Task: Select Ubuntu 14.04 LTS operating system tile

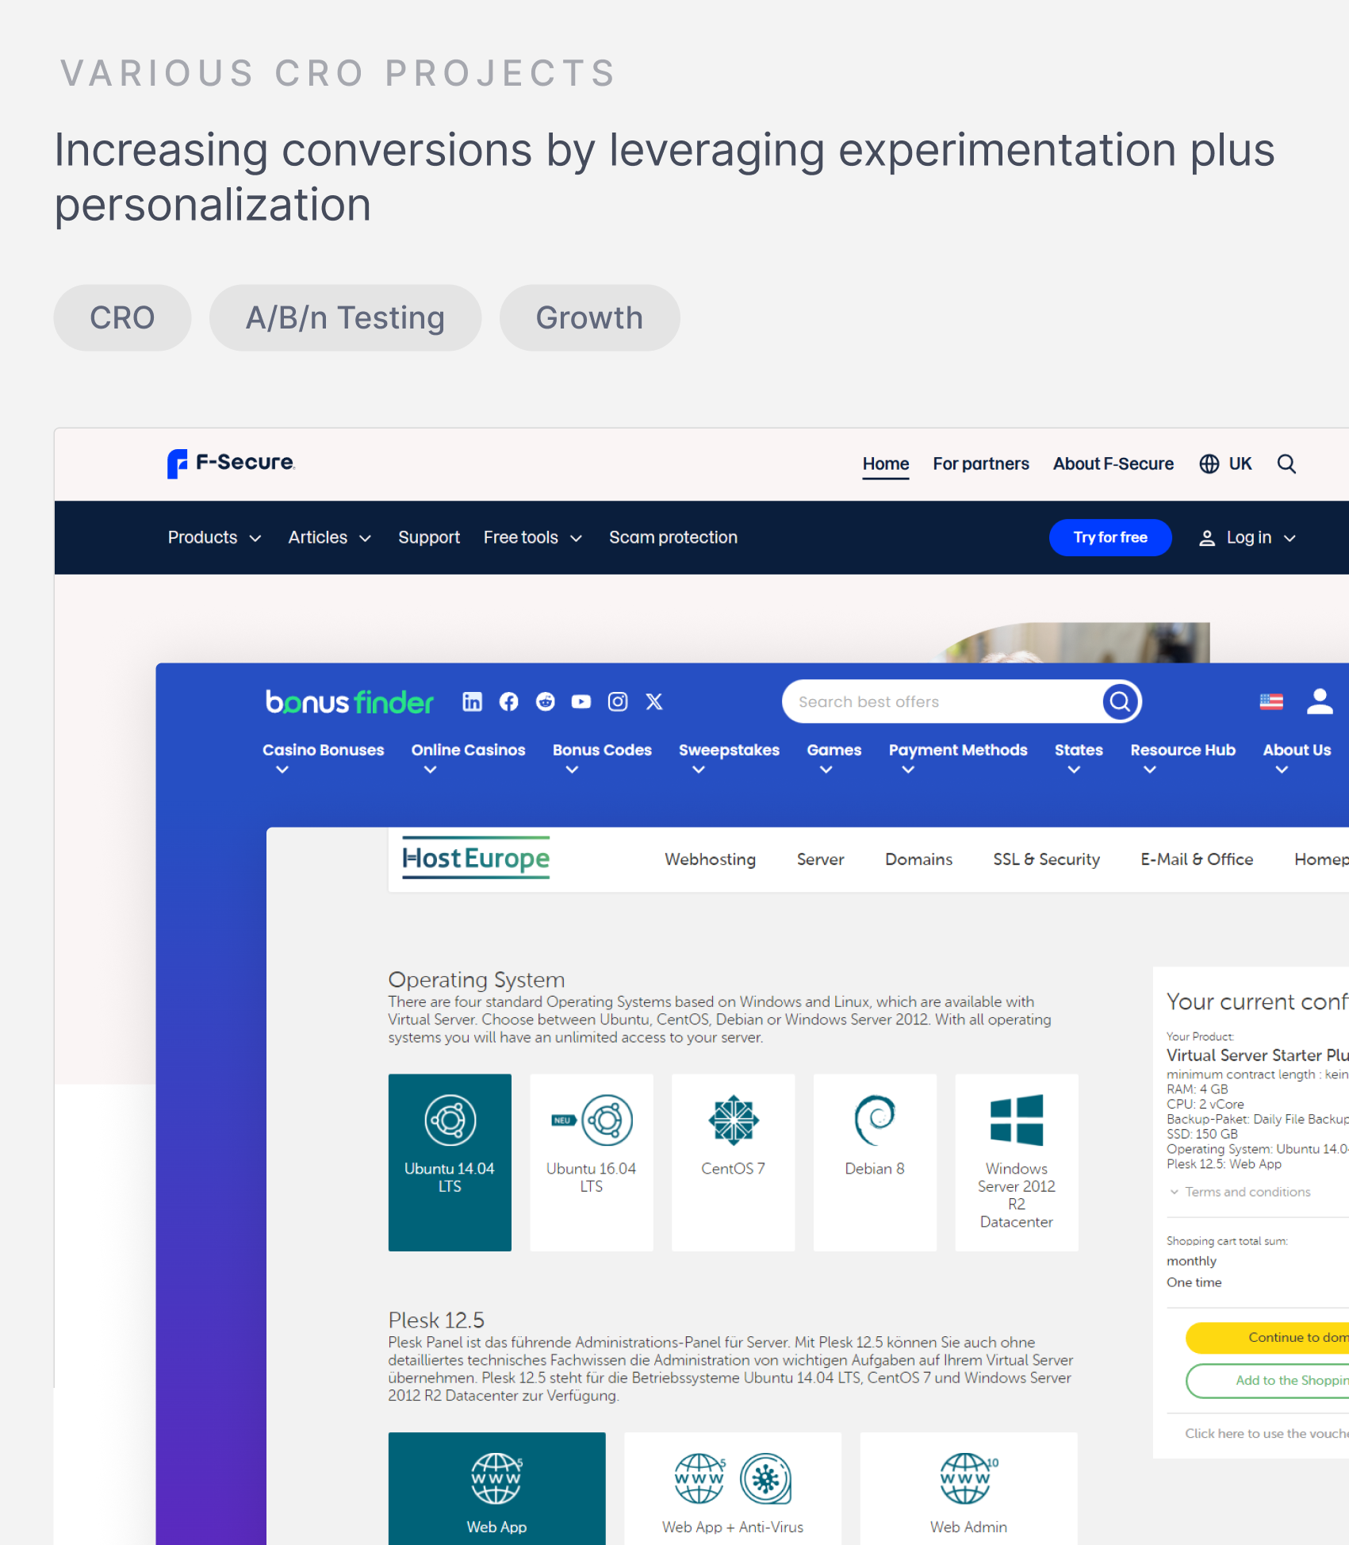Action: click(x=450, y=1163)
